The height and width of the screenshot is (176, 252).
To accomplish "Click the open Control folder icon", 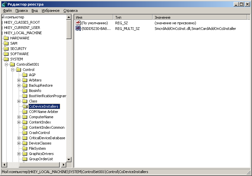I will point(19,70).
